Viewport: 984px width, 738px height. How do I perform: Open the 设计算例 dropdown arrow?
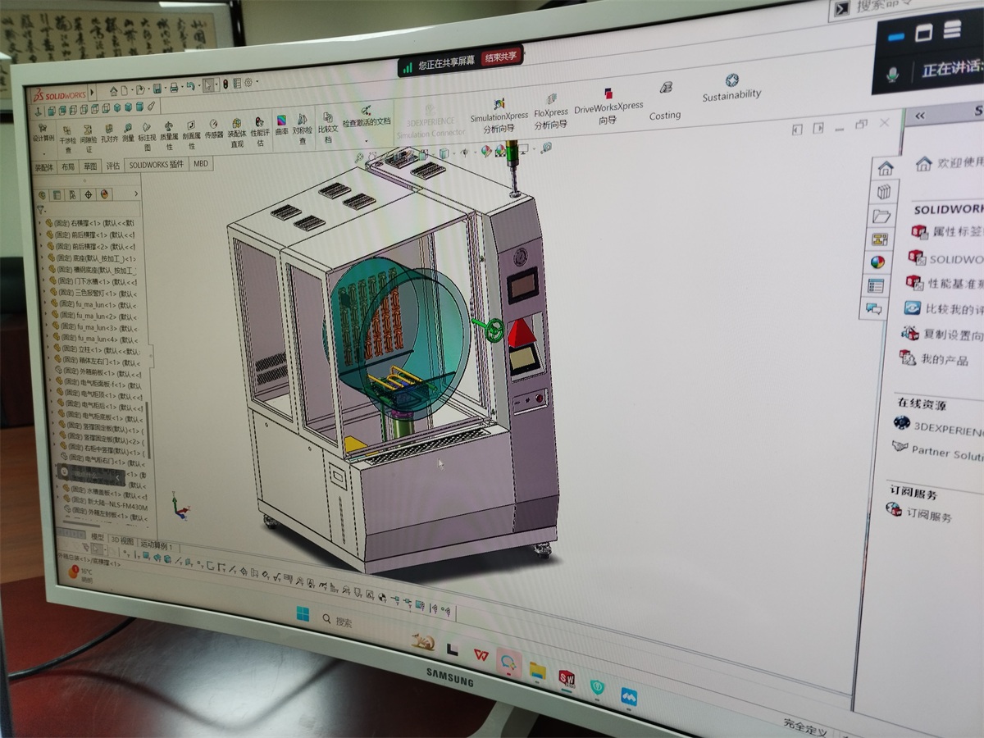44,153
